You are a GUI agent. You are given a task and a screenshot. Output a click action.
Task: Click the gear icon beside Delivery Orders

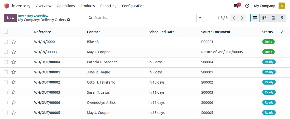68,20
